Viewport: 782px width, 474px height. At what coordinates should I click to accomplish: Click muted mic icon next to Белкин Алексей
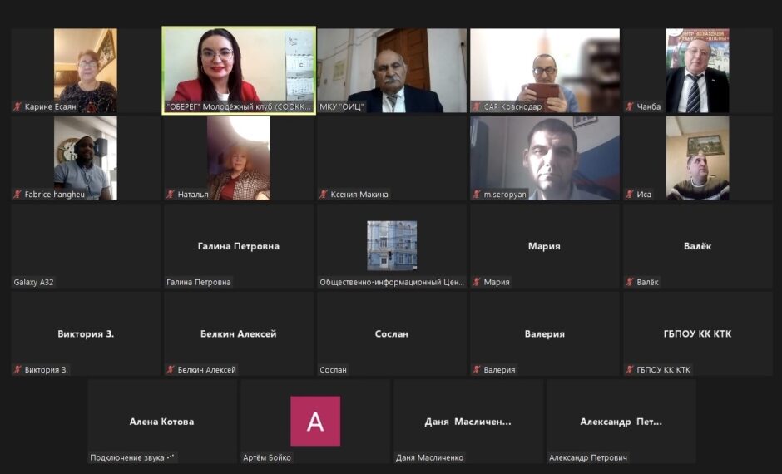coord(171,370)
